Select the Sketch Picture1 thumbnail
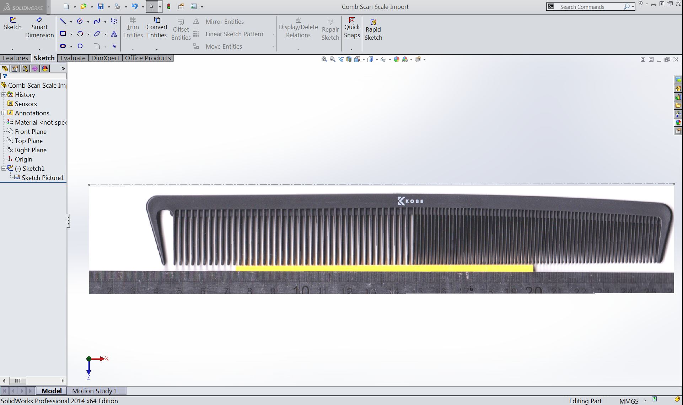Screen dimensions: 683x405 pos(17,177)
